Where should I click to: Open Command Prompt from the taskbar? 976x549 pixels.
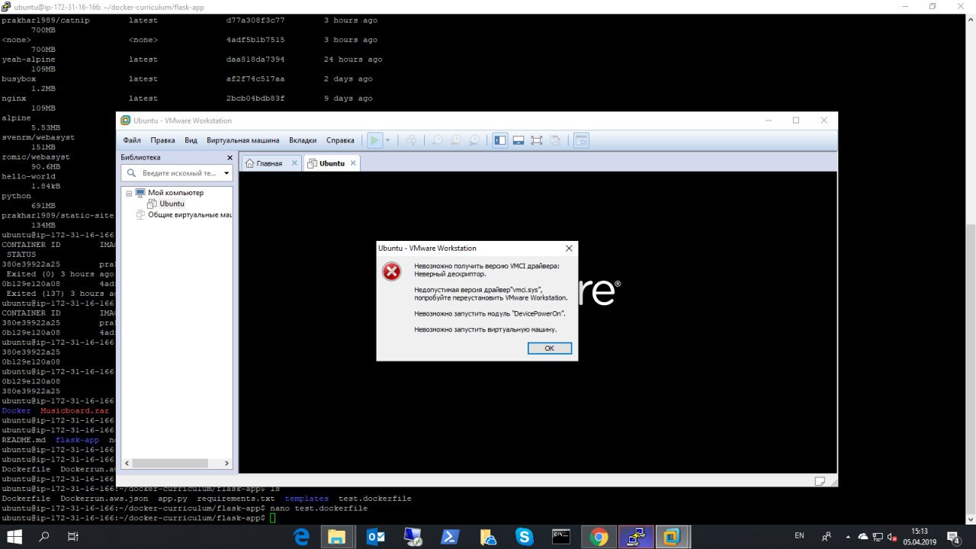[x=561, y=537]
